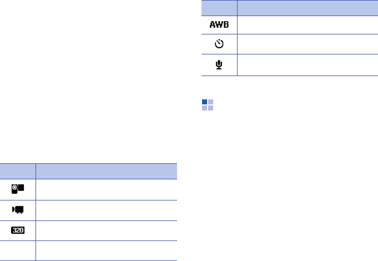The width and height of the screenshot is (378, 261).
Task: Select the blank cell next to video camera icon
Action: 106,210
